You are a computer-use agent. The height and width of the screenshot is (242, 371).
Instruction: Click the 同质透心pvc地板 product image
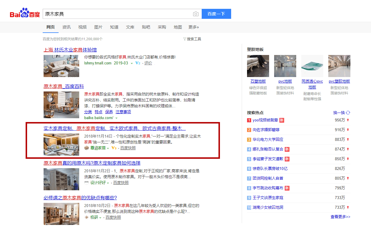312,66
